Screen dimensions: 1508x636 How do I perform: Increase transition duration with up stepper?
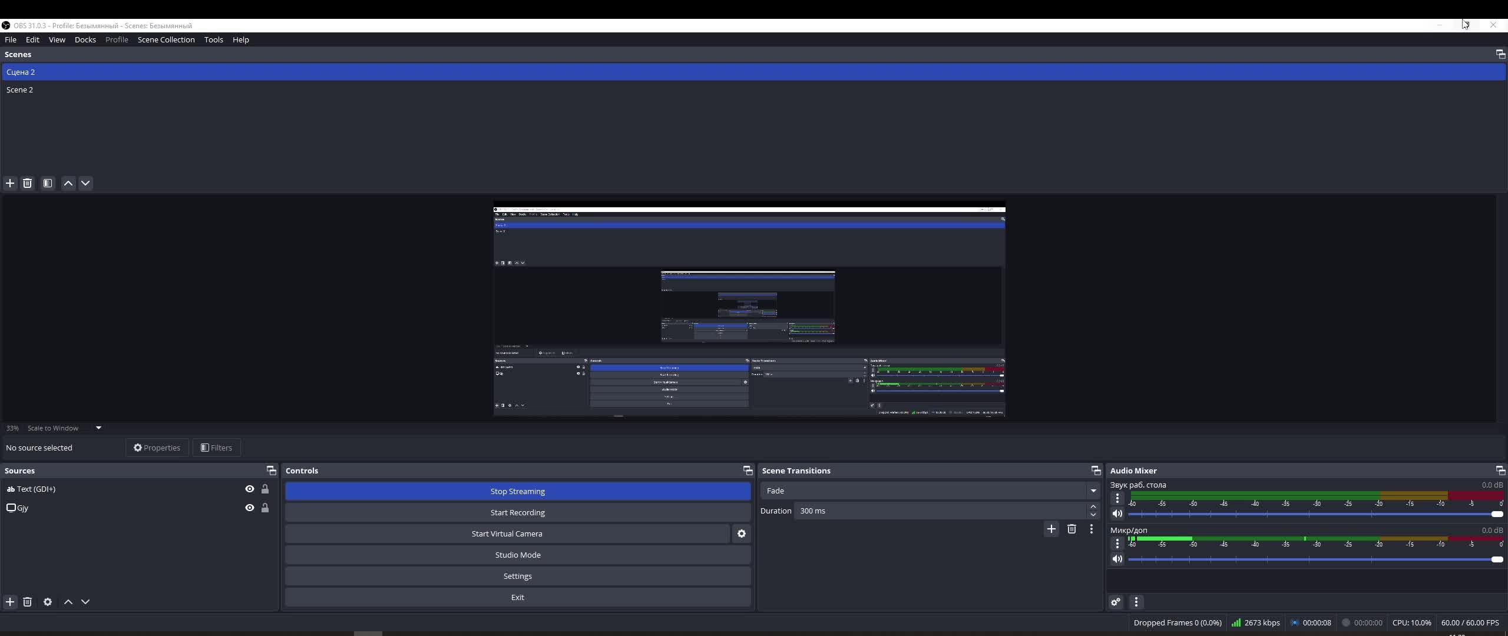(x=1093, y=506)
